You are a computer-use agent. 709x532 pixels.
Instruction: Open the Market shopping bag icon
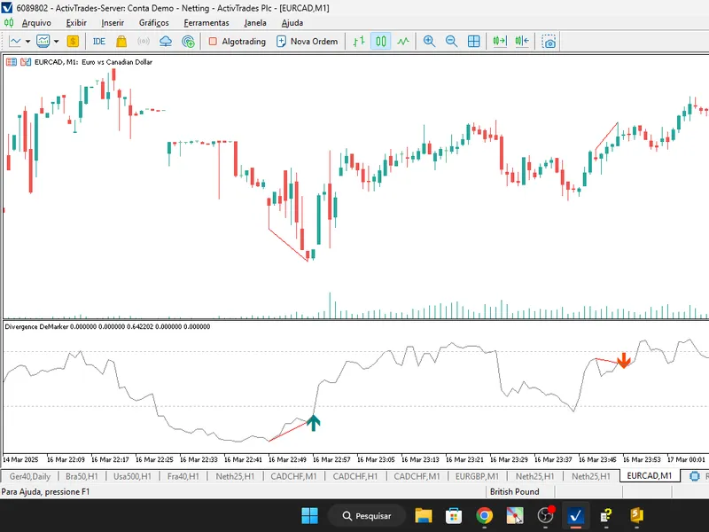point(121,41)
